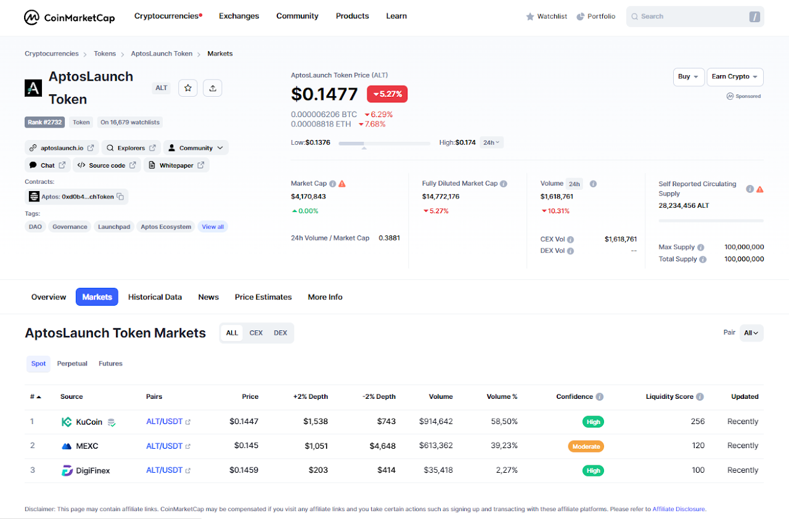Open the Products menu
Screen dimensions: 789x519
[353, 16]
